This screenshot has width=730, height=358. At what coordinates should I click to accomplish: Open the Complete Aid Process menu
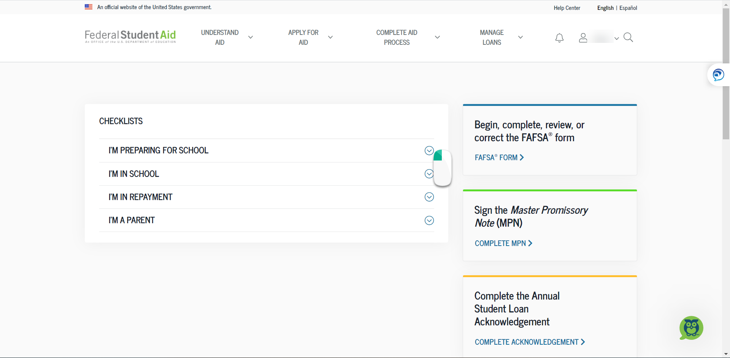pyautogui.click(x=397, y=37)
